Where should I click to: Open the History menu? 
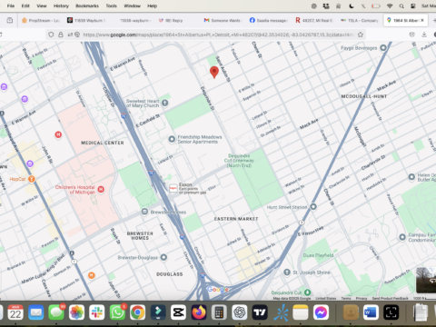pyautogui.click(x=61, y=5)
